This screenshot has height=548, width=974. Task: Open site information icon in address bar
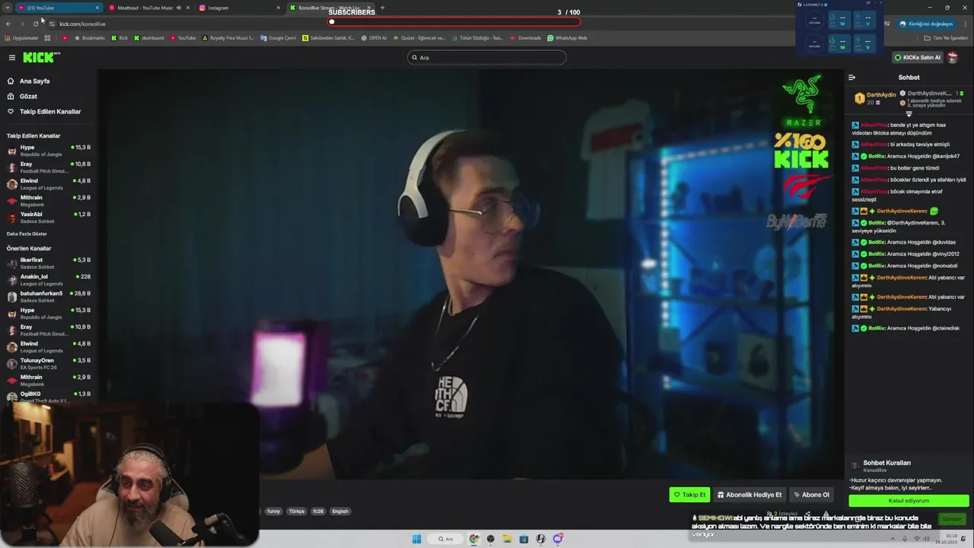pos(52,24)
